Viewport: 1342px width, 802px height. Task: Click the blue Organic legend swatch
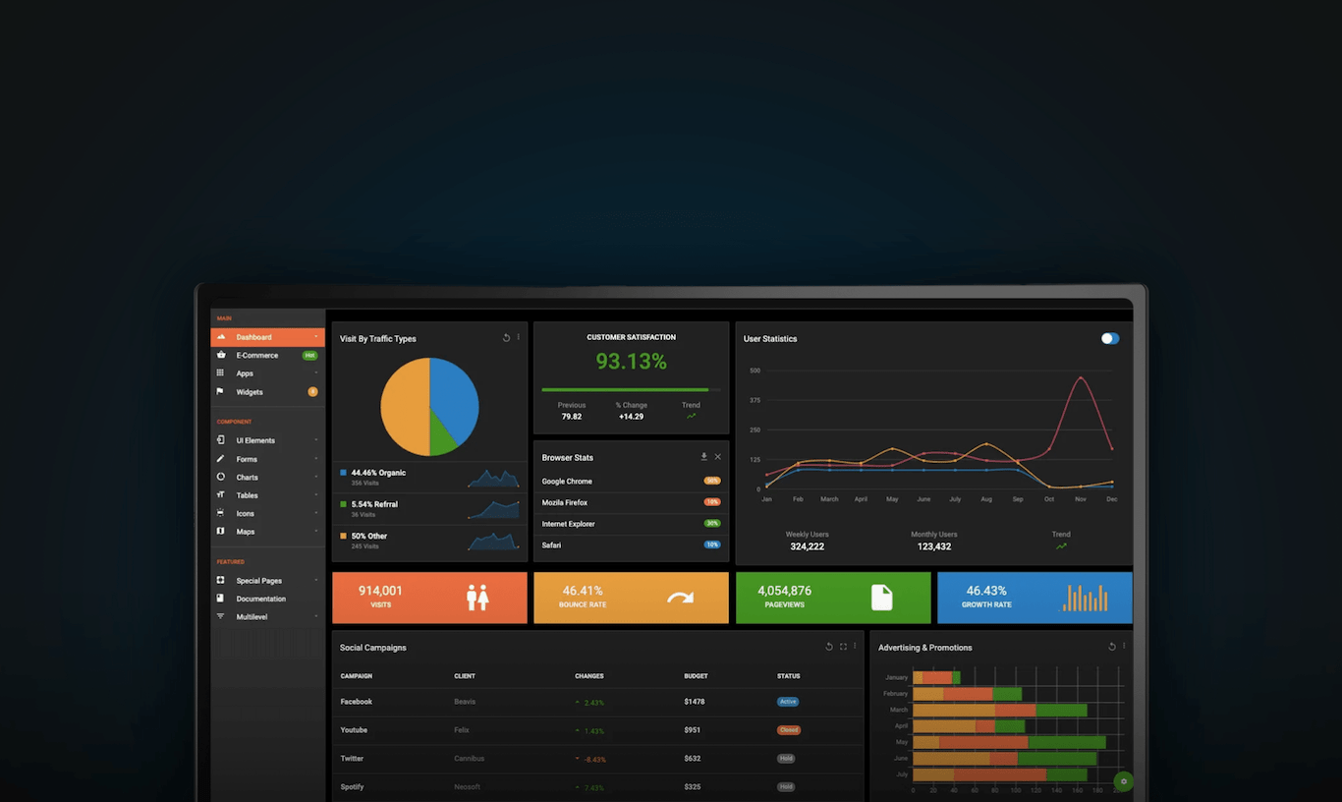click(343, 473)
